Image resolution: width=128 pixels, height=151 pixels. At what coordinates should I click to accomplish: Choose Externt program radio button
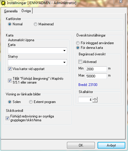coord(31,102)
